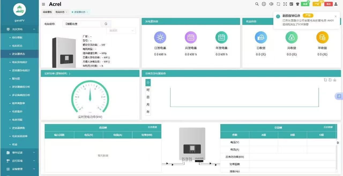Viewport: 343px width, 176px height.
Task: Click the table settings filter icon
Action: [x=338, y=143]
